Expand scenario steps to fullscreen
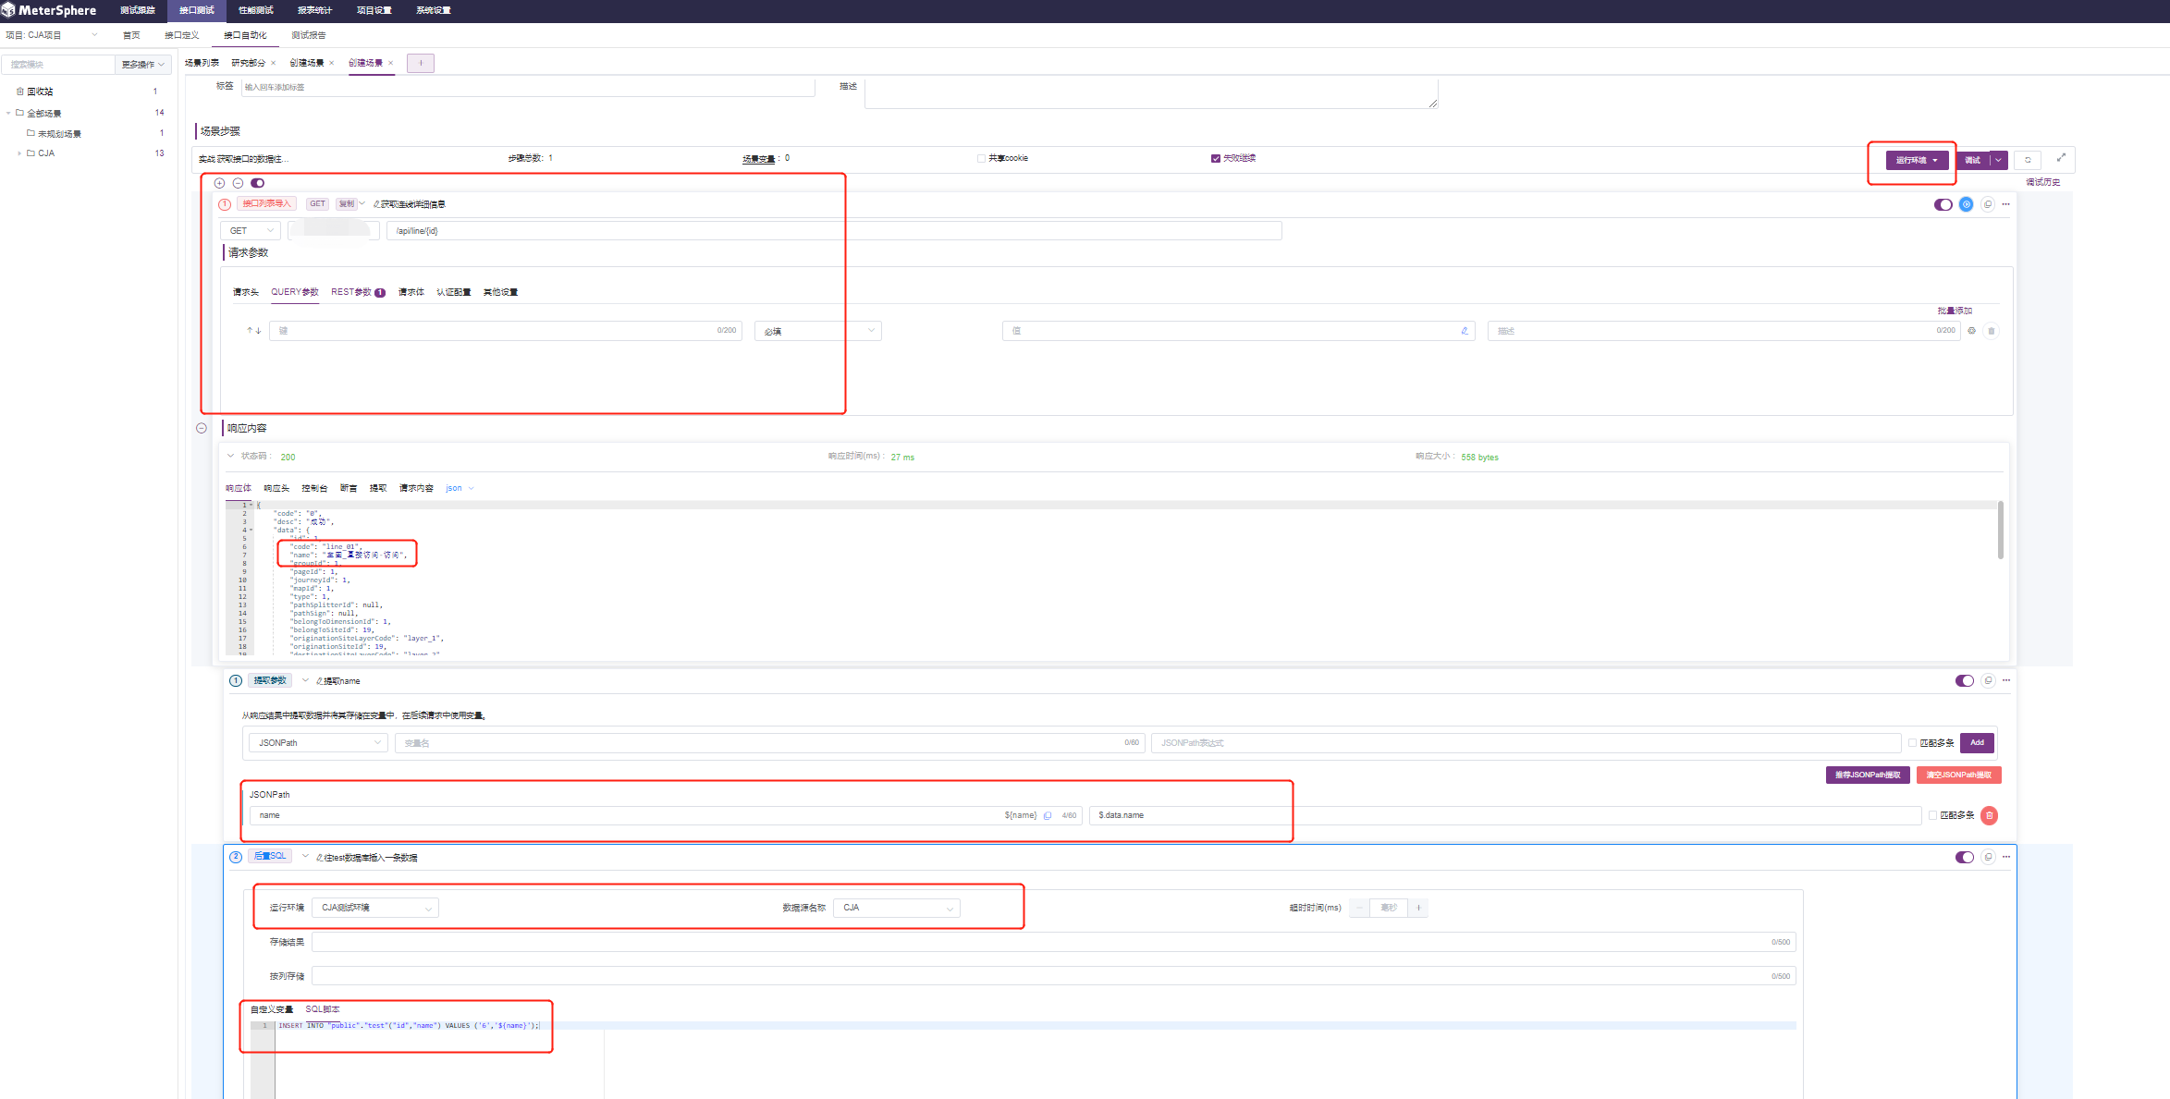 click(2061, 158)
